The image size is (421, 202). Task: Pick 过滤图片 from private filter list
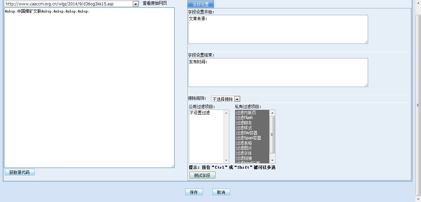click(x=244, y=148)
